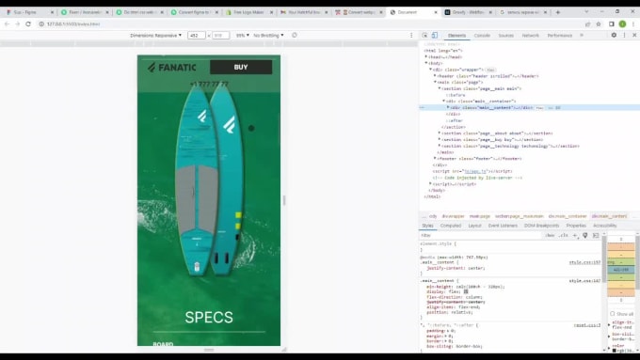The width and height of the screenshot is (640, 360).
Task: Open DevTools settings gear
Action: [614, 36]
